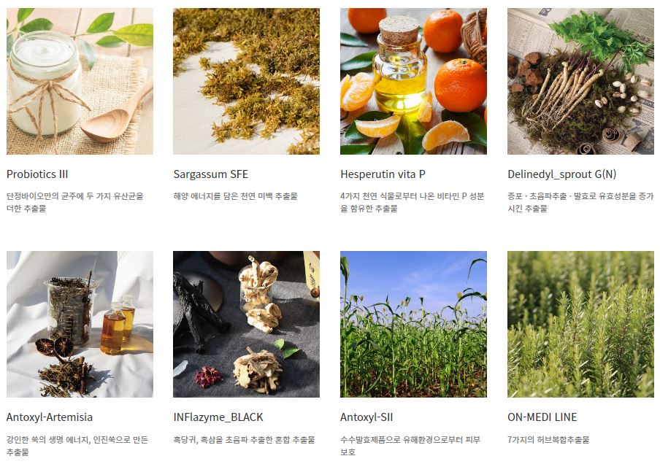Screen dimensions: 660x464
Task: Click the description text under Probiotics III
Action: pyautogui.click(x=75, y=202)
